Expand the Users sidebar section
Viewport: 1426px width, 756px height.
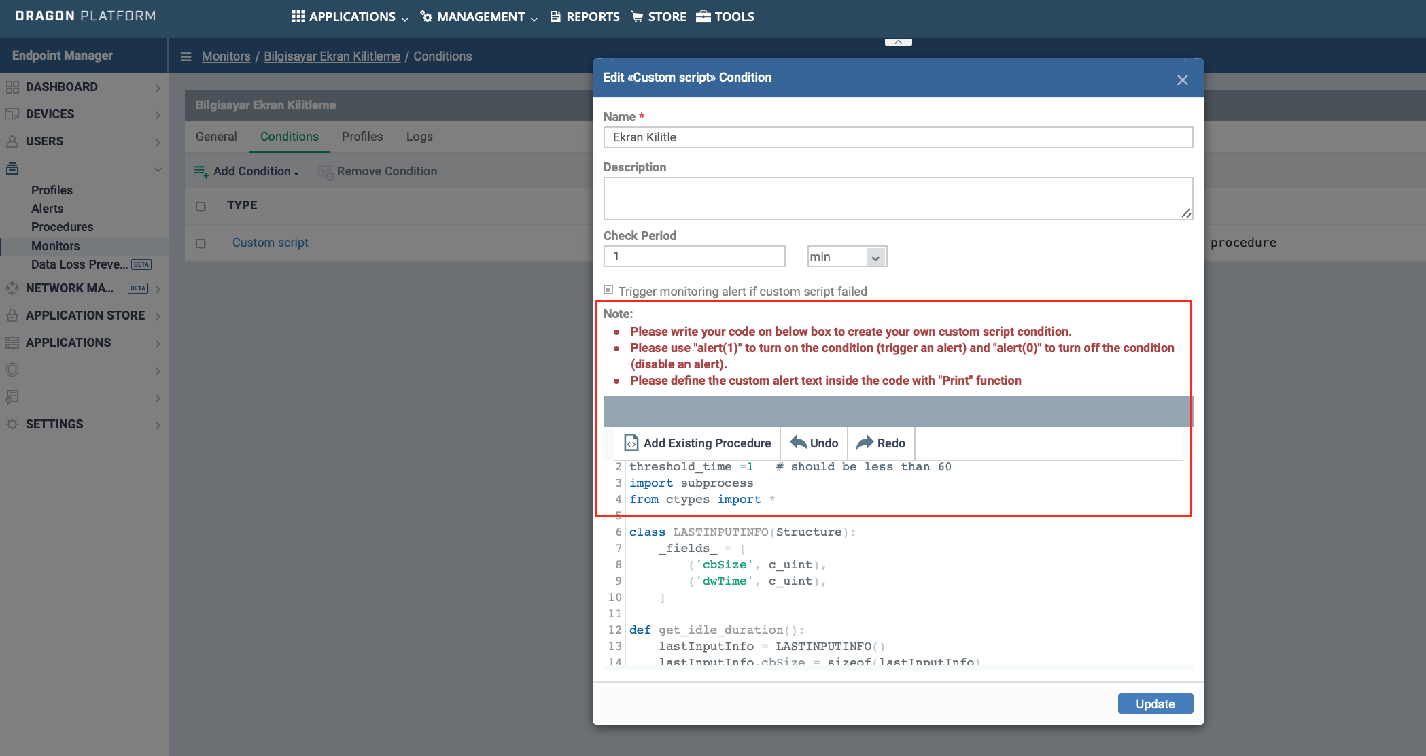[x=158, y=142]
